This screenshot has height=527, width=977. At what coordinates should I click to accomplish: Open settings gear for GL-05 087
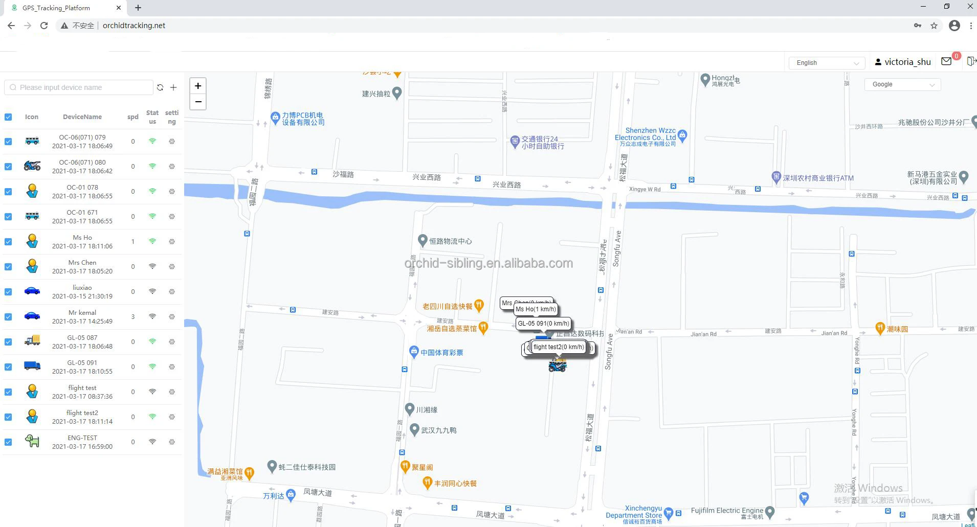pos(172,341)
